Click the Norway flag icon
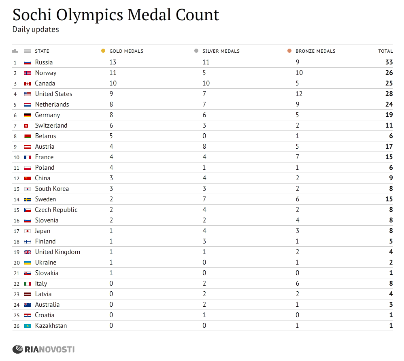The image size is (404, 361). [x=28, y=73]
